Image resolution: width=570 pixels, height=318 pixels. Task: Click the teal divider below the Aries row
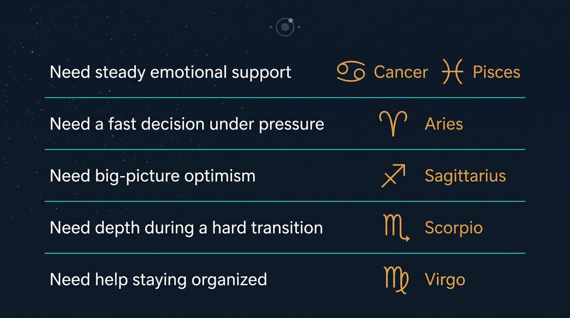(285, 149)
